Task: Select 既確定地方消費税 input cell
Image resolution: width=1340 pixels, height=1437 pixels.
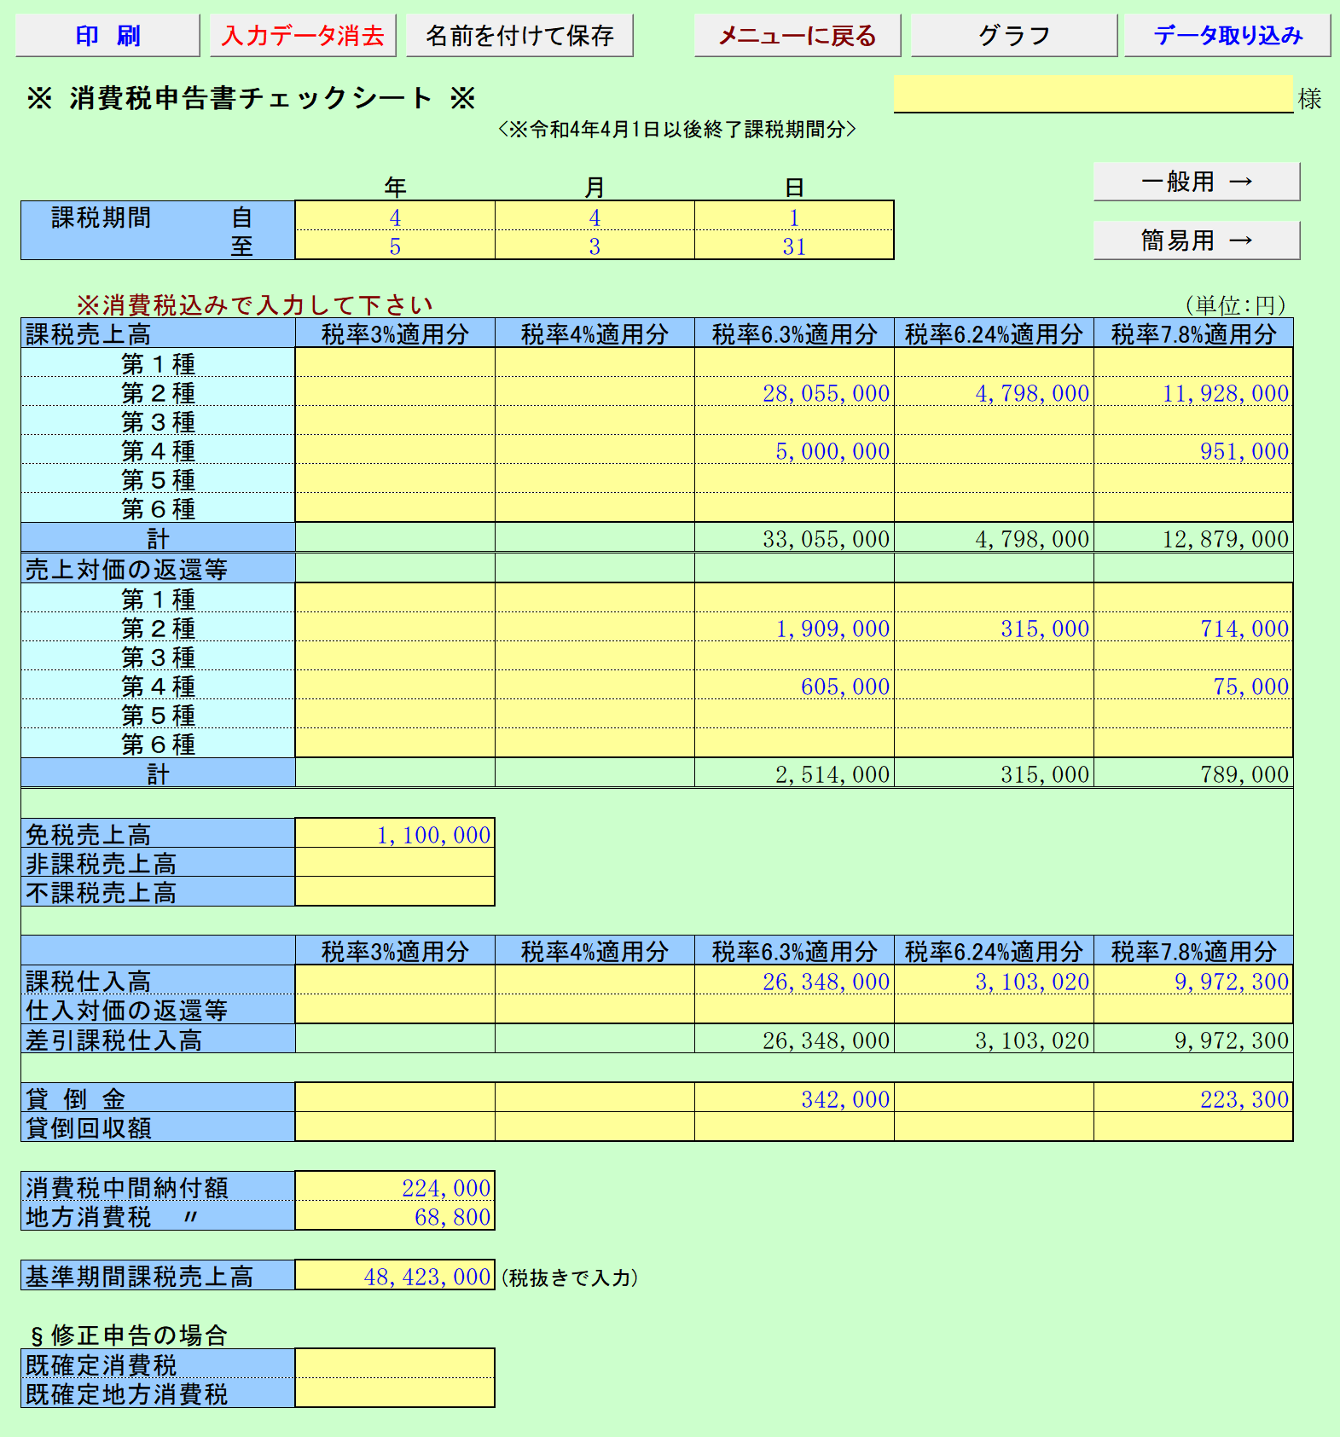Action: (395, 1394)
